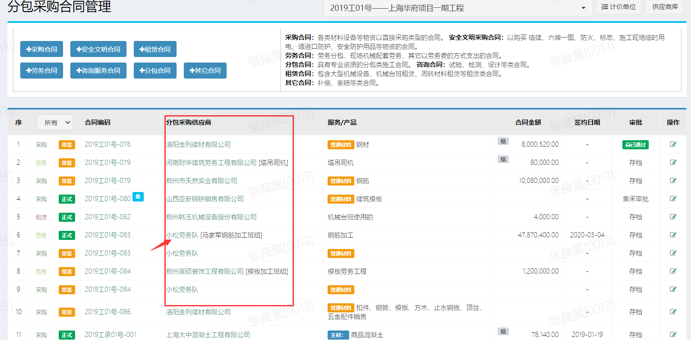Click amount 47,870,400.00
The image size is (691, 340).
coord(538,235)
